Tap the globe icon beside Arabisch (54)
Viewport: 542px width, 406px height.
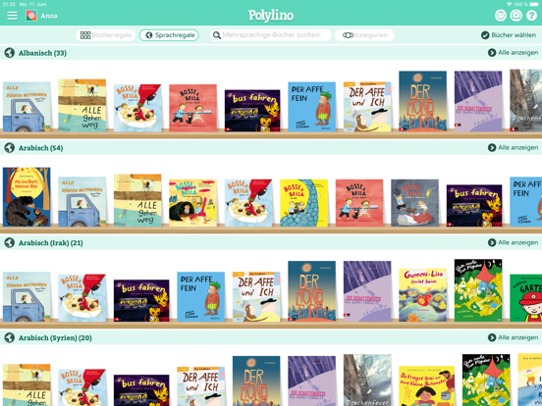click(10, 148)
